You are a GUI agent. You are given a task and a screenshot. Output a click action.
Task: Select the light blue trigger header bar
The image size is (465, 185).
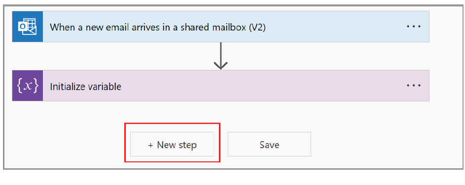click(236, 27)
